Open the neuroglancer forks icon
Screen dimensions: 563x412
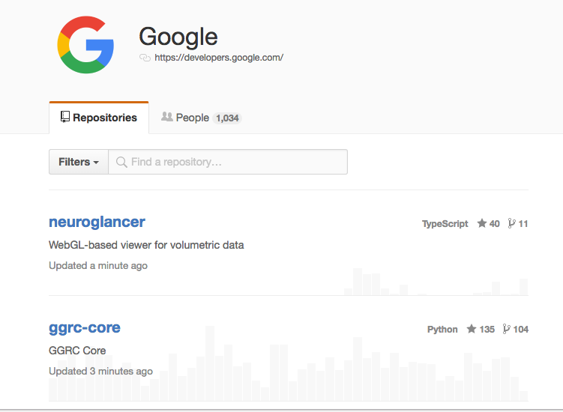point(511,223)
